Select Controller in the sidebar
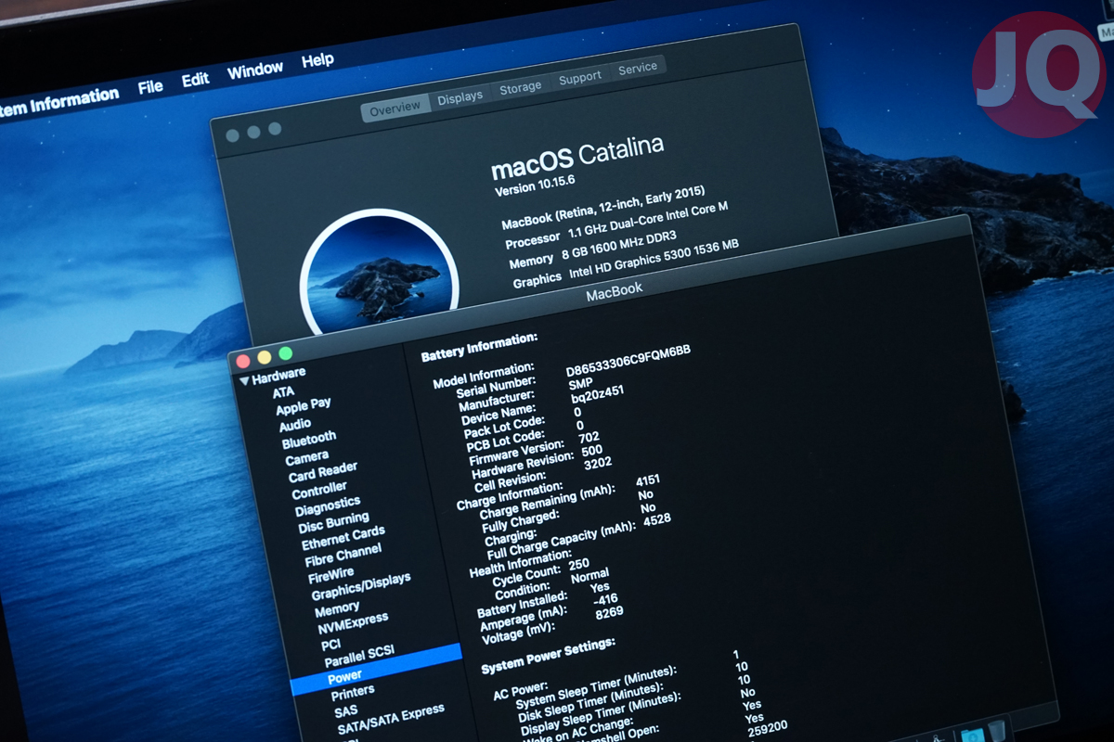1114x742 pixels. click(x=318, y=490)
